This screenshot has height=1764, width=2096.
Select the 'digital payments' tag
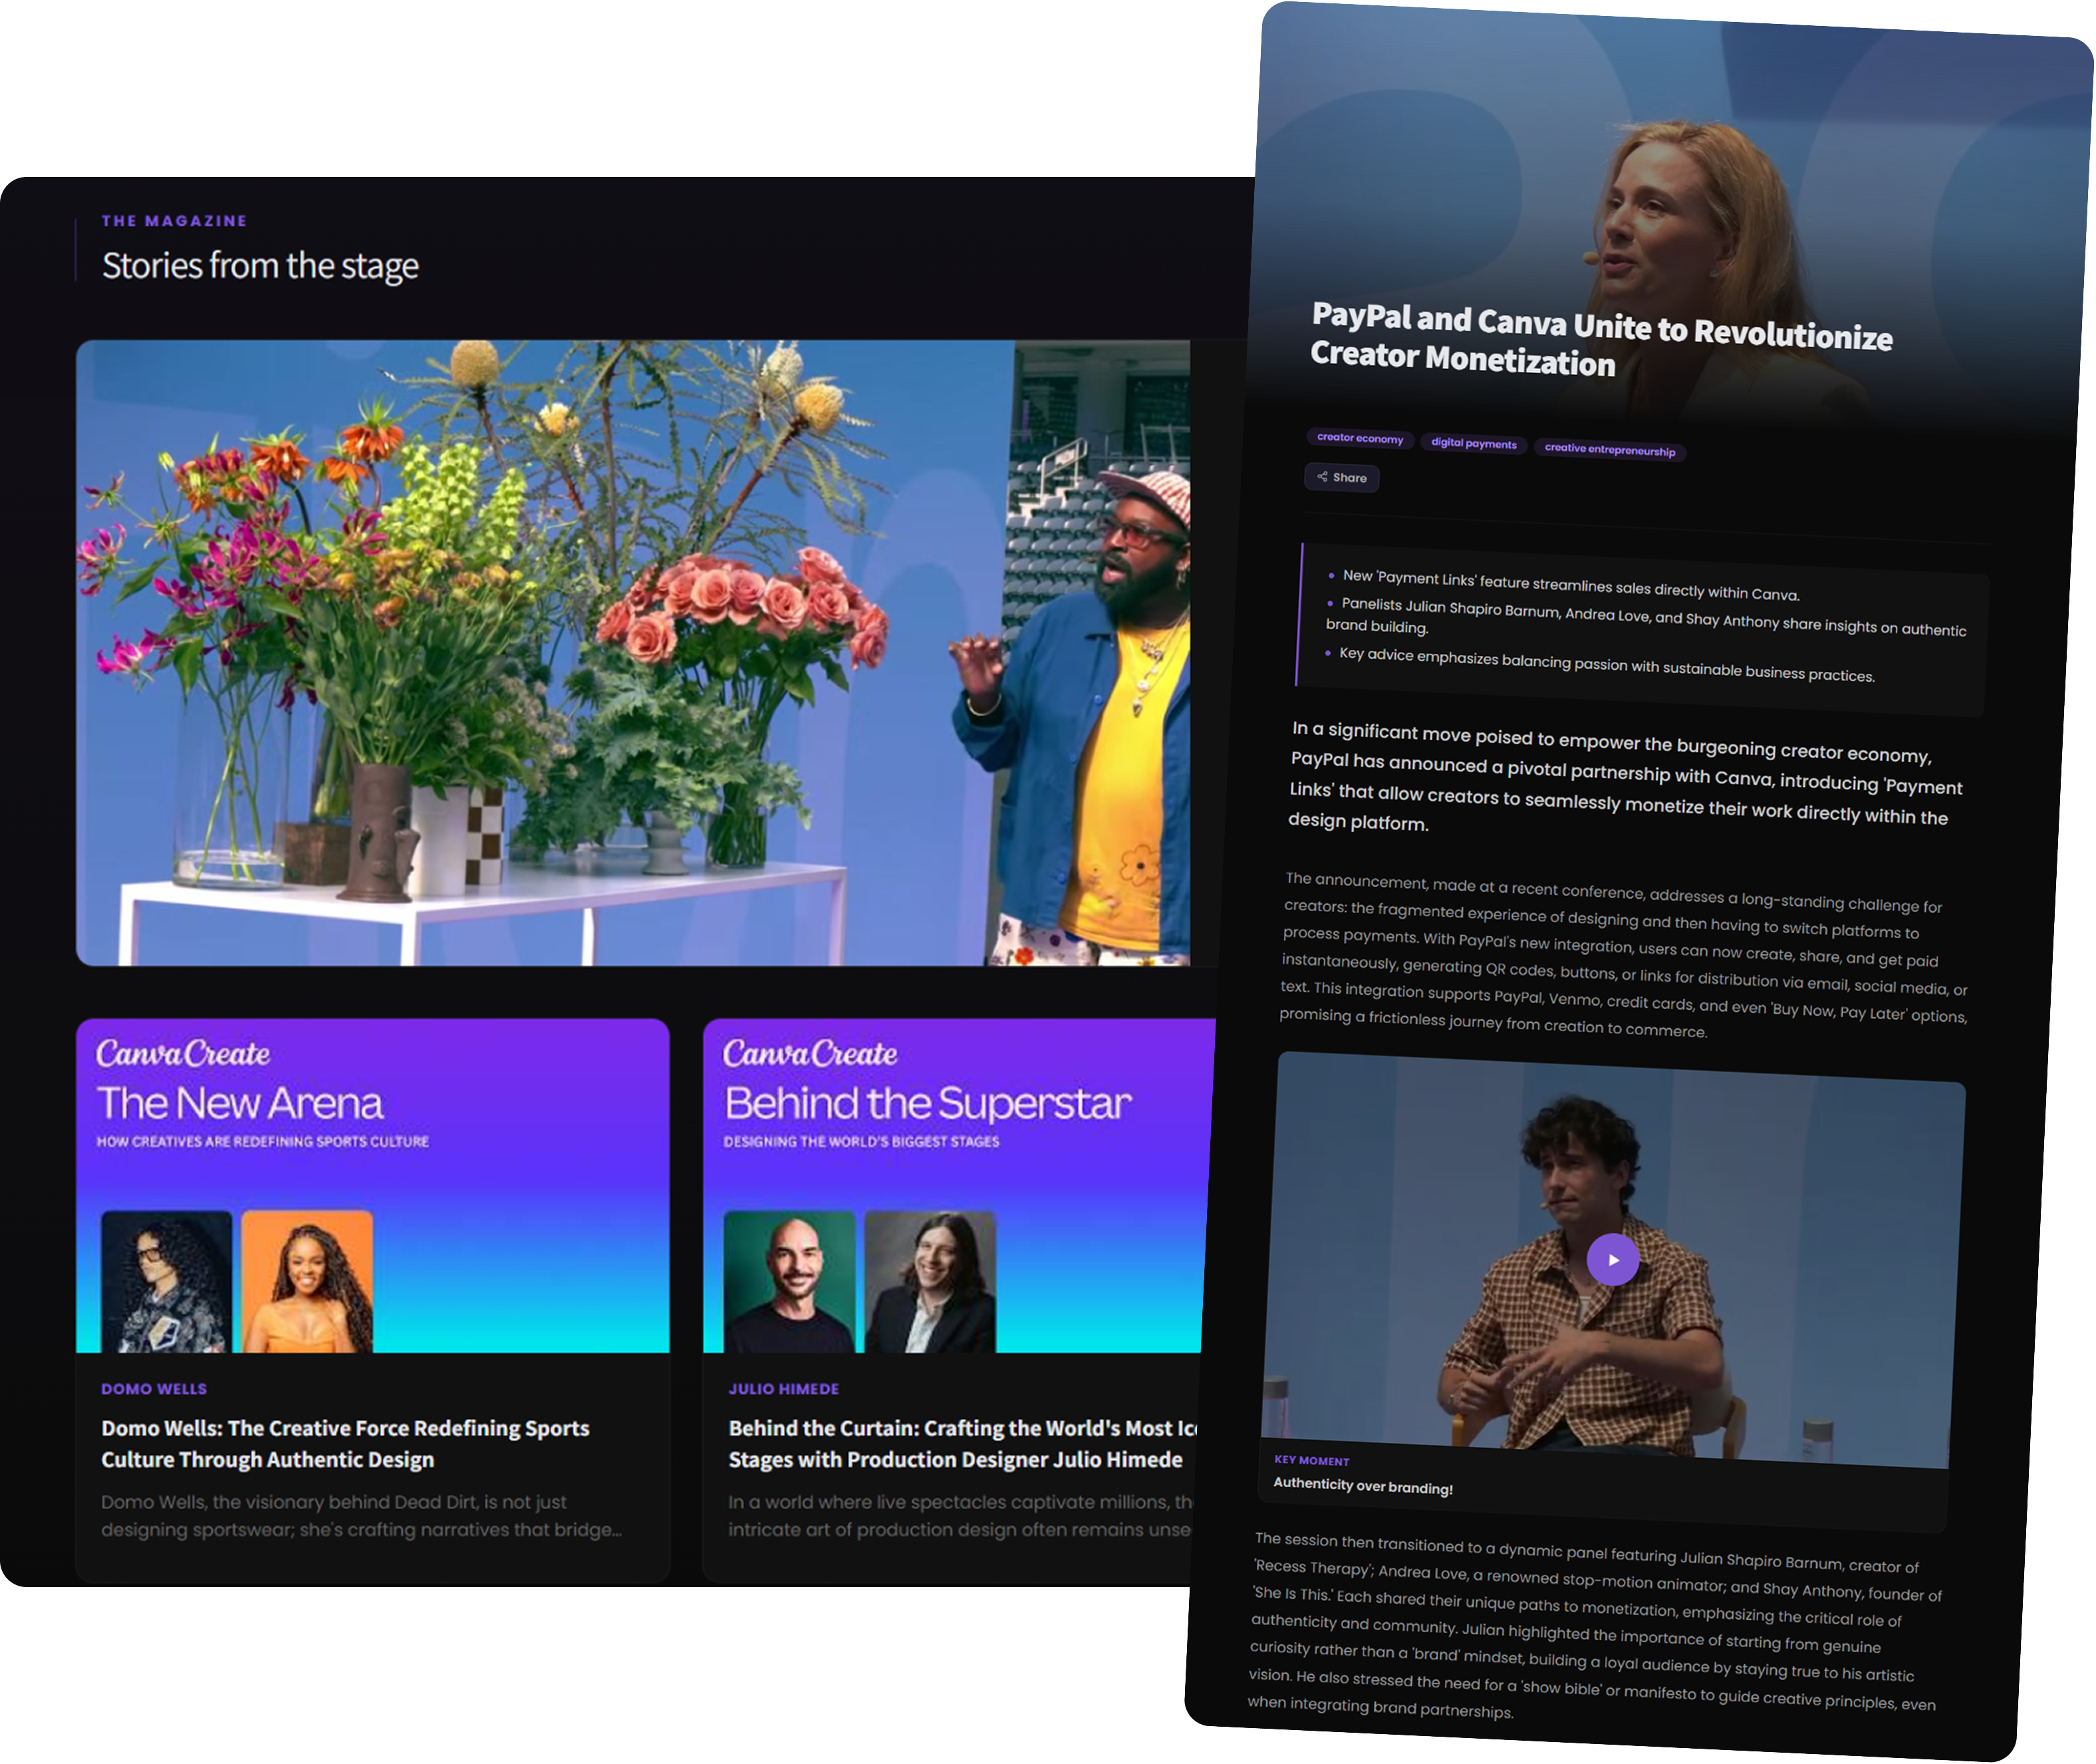point(1474,443)
